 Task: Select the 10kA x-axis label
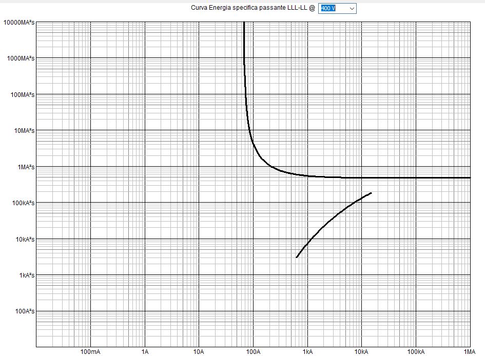click(361, 352)
